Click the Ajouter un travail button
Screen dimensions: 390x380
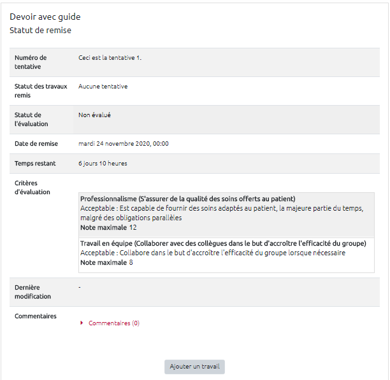(194, 367)
